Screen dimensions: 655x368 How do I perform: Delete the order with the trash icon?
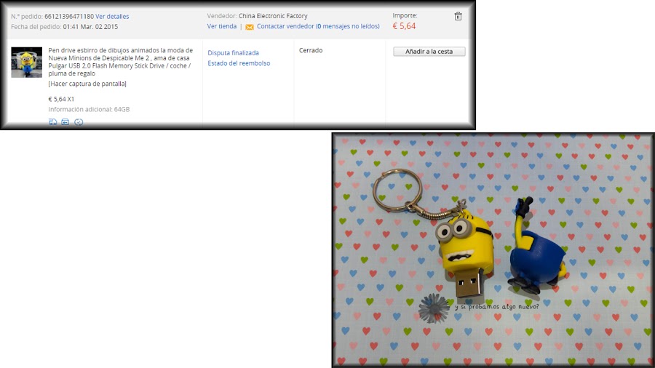pos(458,16)
